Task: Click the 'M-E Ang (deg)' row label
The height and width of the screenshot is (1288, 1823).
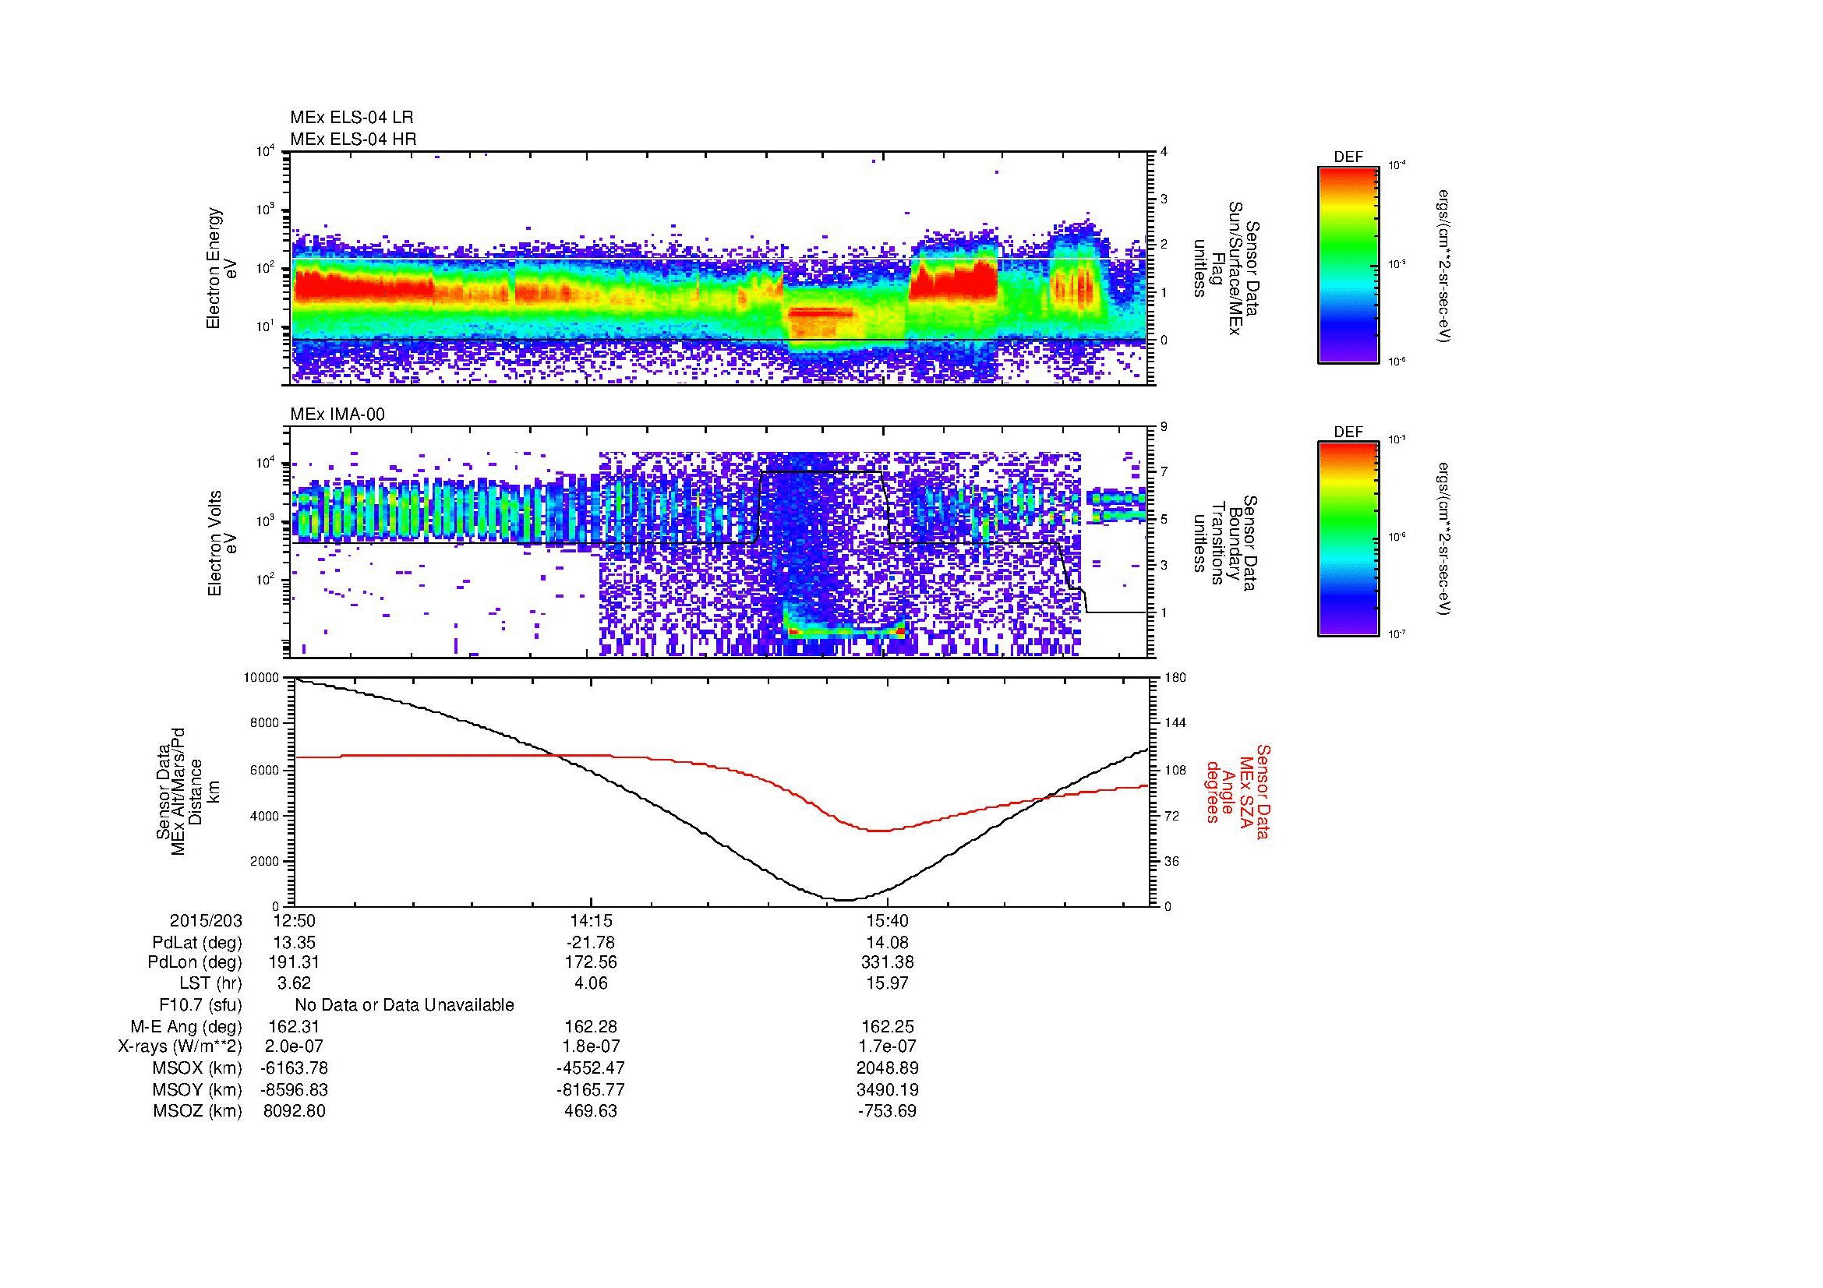Action: (186, 1027)
